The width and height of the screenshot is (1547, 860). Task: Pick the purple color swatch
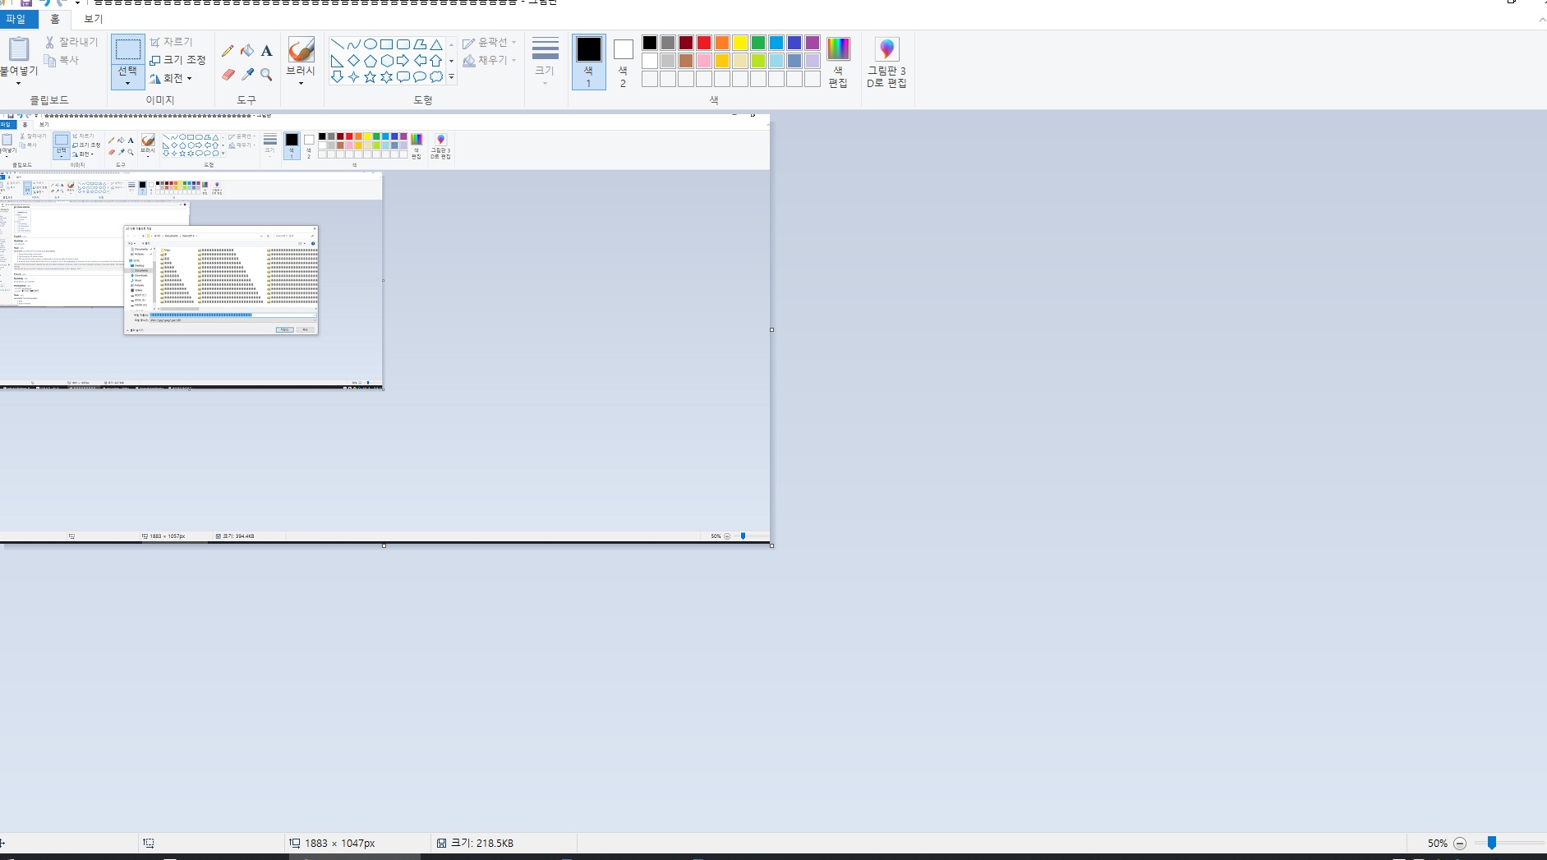click(x=813, y=43)
